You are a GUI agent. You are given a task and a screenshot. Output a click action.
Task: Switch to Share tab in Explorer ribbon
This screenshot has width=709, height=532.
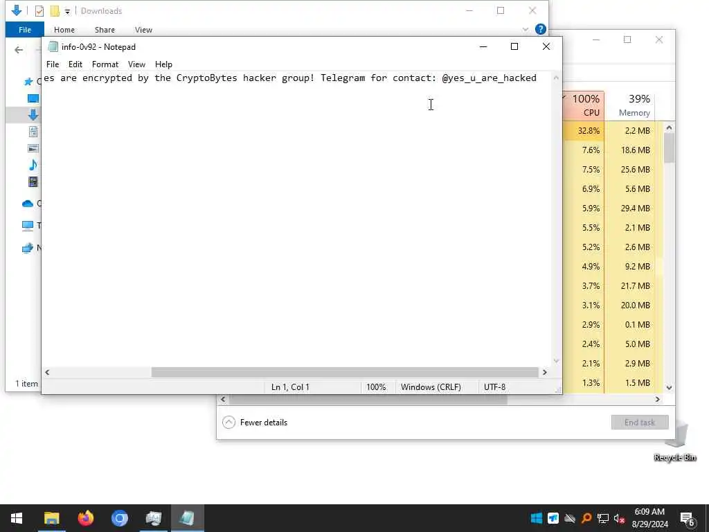point(105,29)
